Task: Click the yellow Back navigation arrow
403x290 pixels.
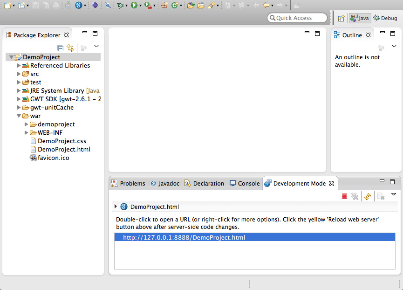Action: point(266,5)
